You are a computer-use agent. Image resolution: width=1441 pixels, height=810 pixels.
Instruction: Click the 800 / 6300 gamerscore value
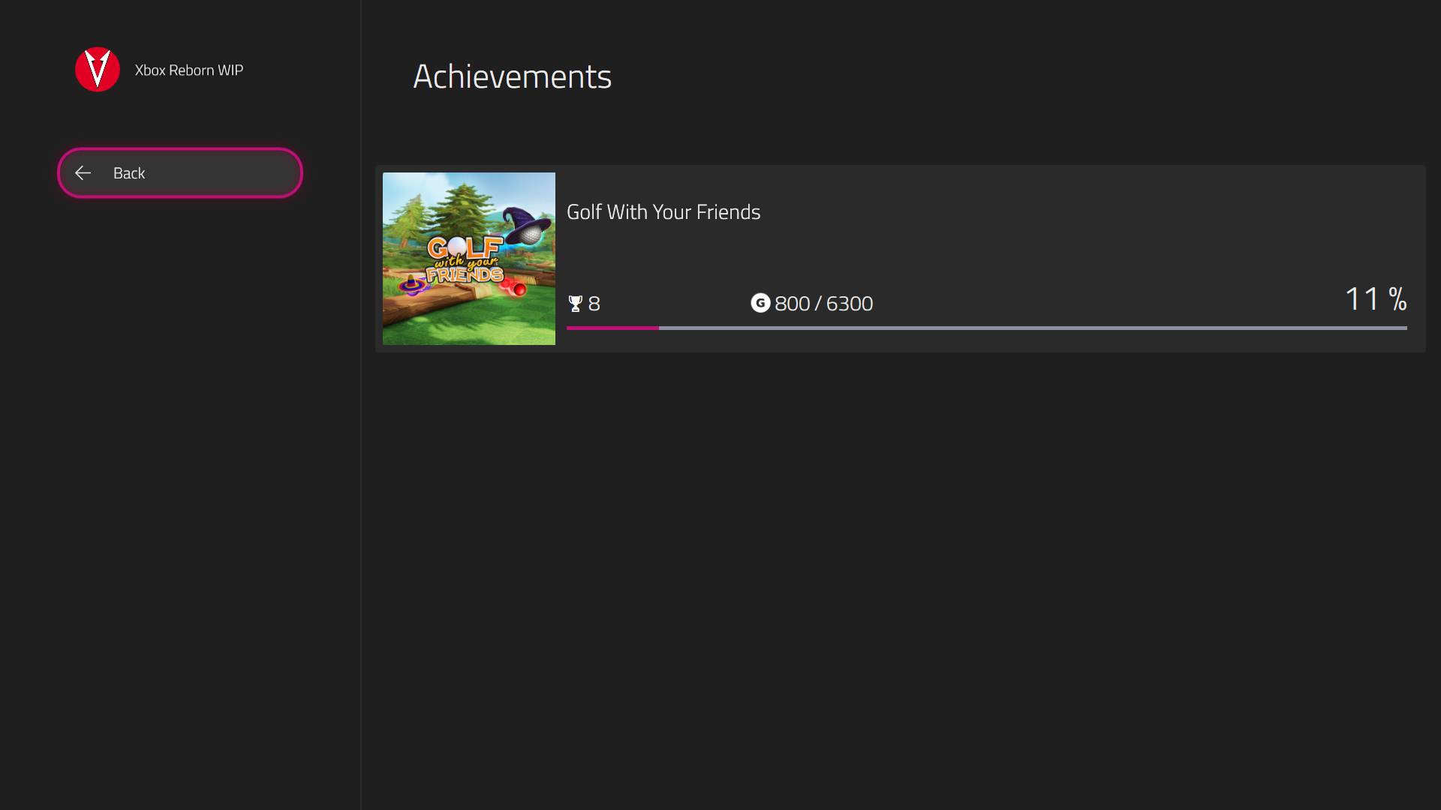[x=823, y=304]
